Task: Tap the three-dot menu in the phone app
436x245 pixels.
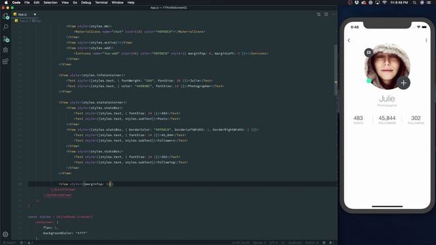Action: 426,40
